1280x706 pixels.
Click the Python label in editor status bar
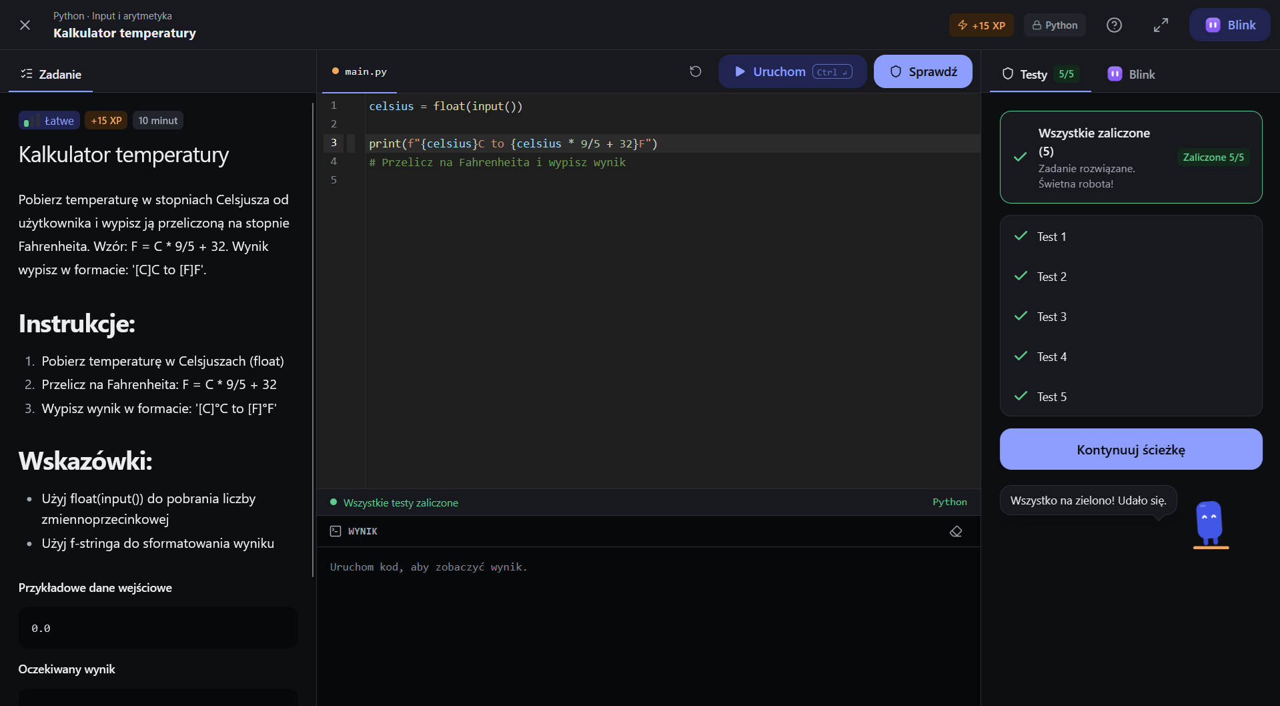pyautogui.click(x=949, y=502)
